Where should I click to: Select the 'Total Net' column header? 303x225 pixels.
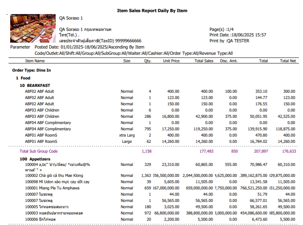(288, 61)
